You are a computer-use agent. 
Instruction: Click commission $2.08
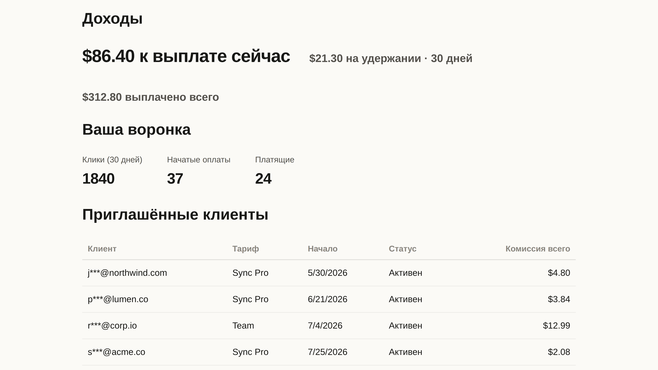tap(559, 352)
